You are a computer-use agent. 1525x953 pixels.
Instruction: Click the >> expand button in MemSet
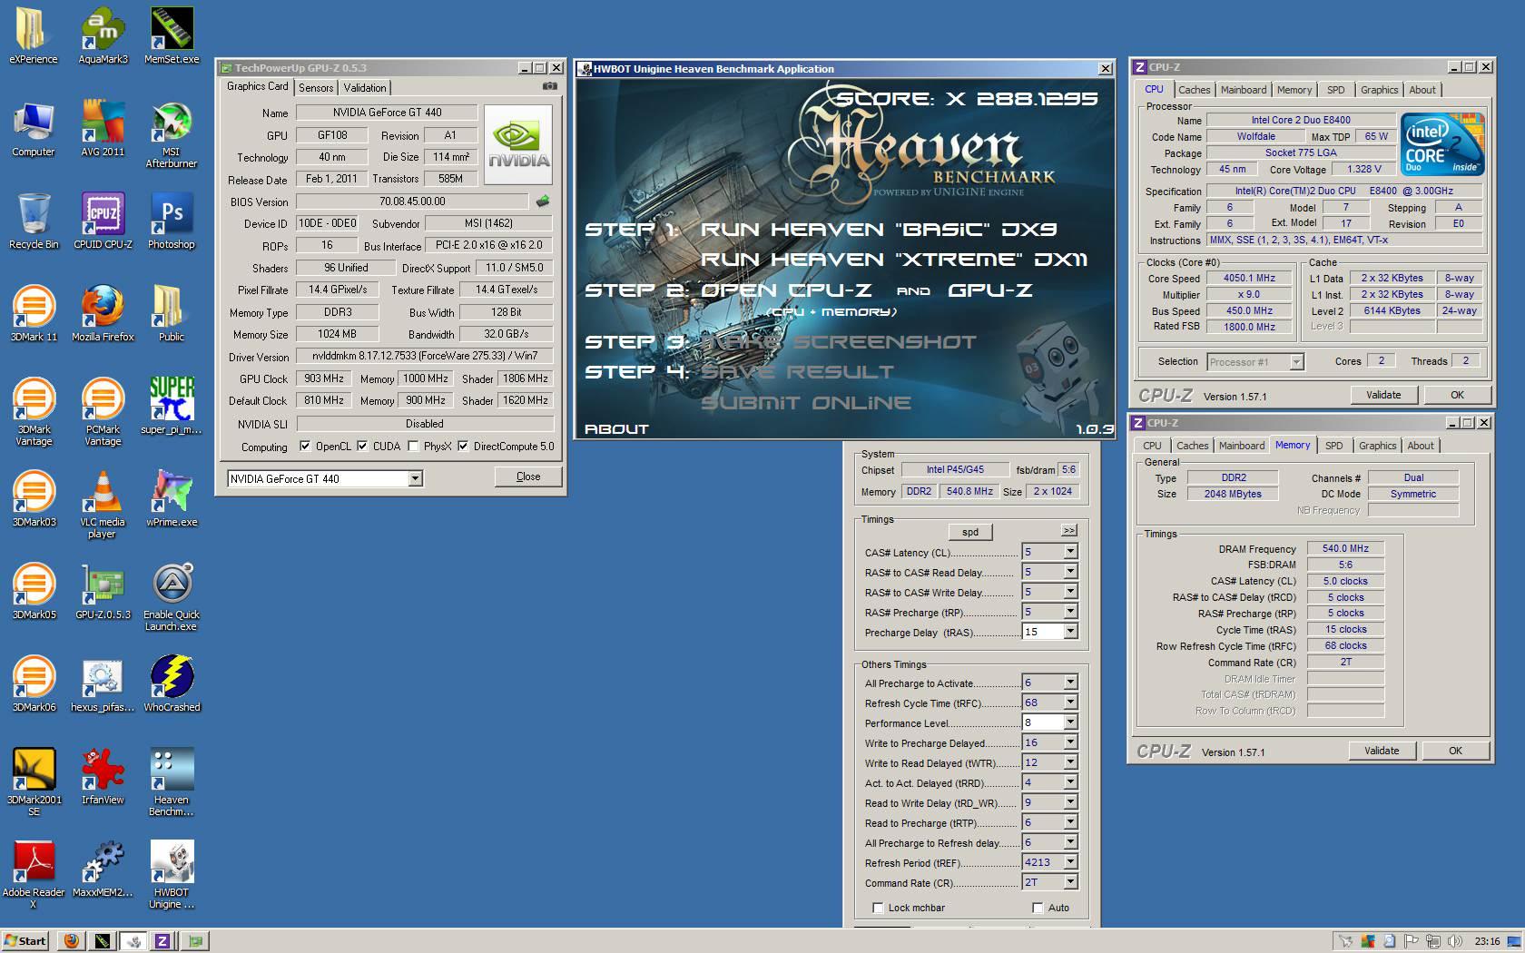pos(1068,530)
